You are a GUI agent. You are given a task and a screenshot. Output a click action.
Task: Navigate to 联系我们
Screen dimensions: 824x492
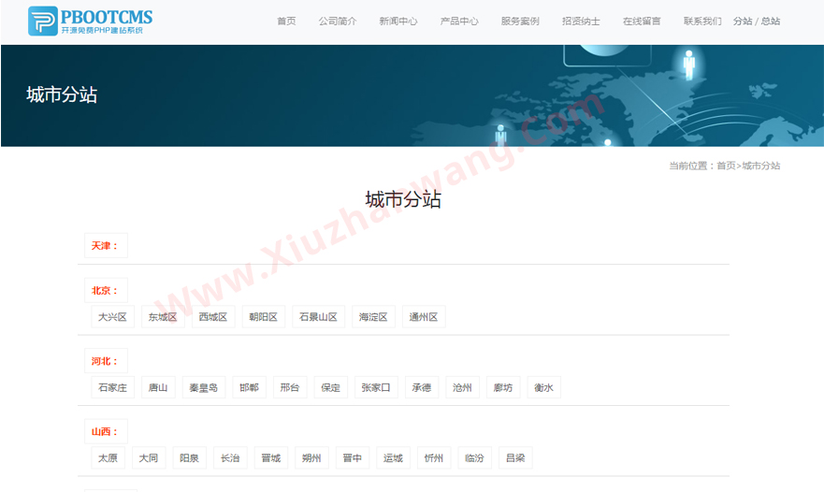702,22
